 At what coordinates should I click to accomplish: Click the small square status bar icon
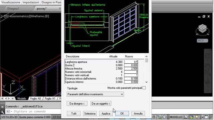pos(154,117)
